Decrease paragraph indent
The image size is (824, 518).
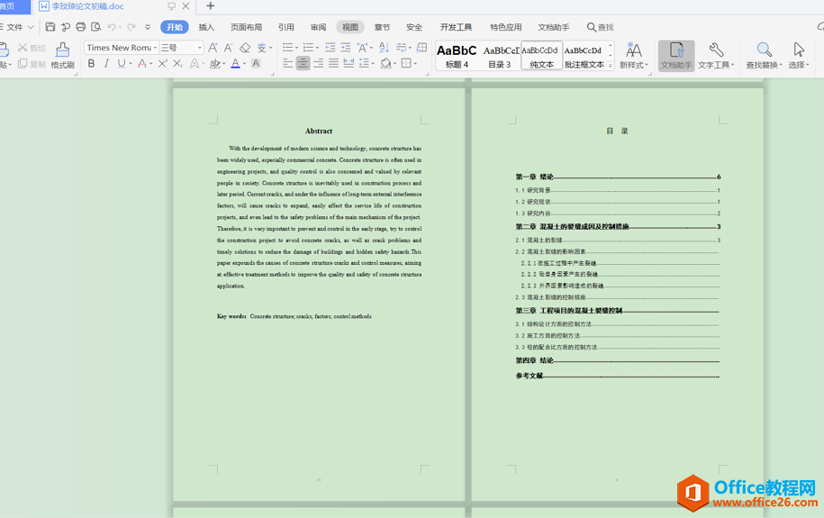[330, 48]
